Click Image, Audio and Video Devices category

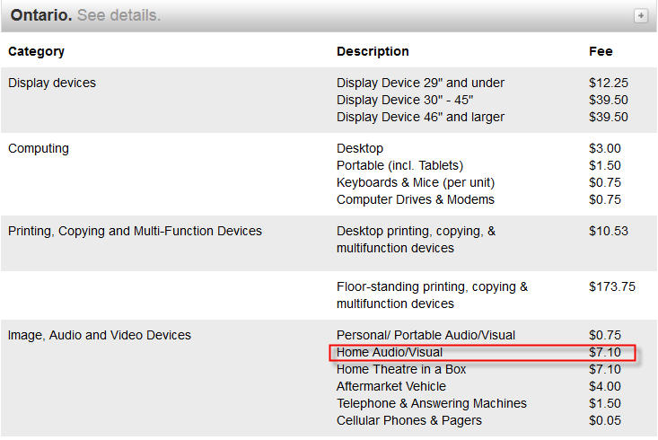pos(100,335)
